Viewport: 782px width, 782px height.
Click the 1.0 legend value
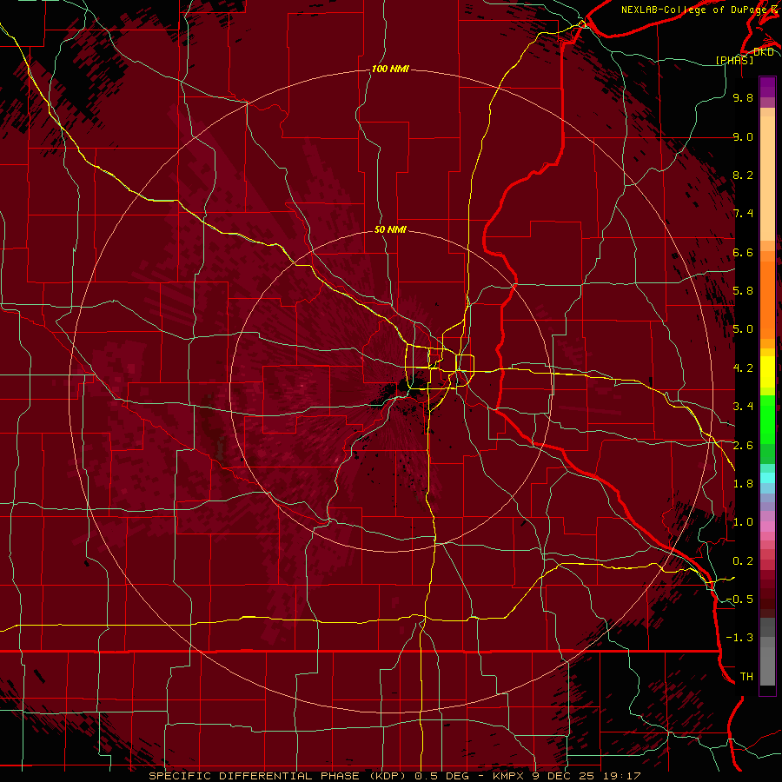(743, 522)
